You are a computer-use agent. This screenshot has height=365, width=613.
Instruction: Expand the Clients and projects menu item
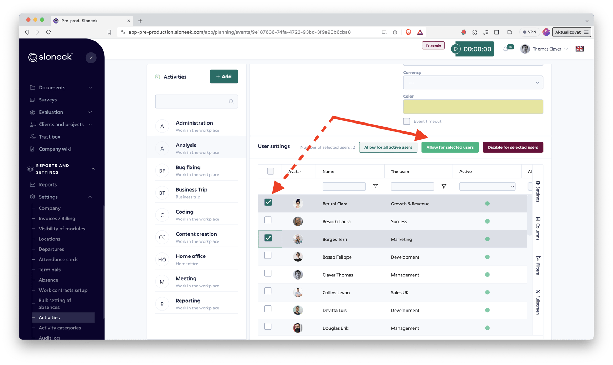pos(61,124)
